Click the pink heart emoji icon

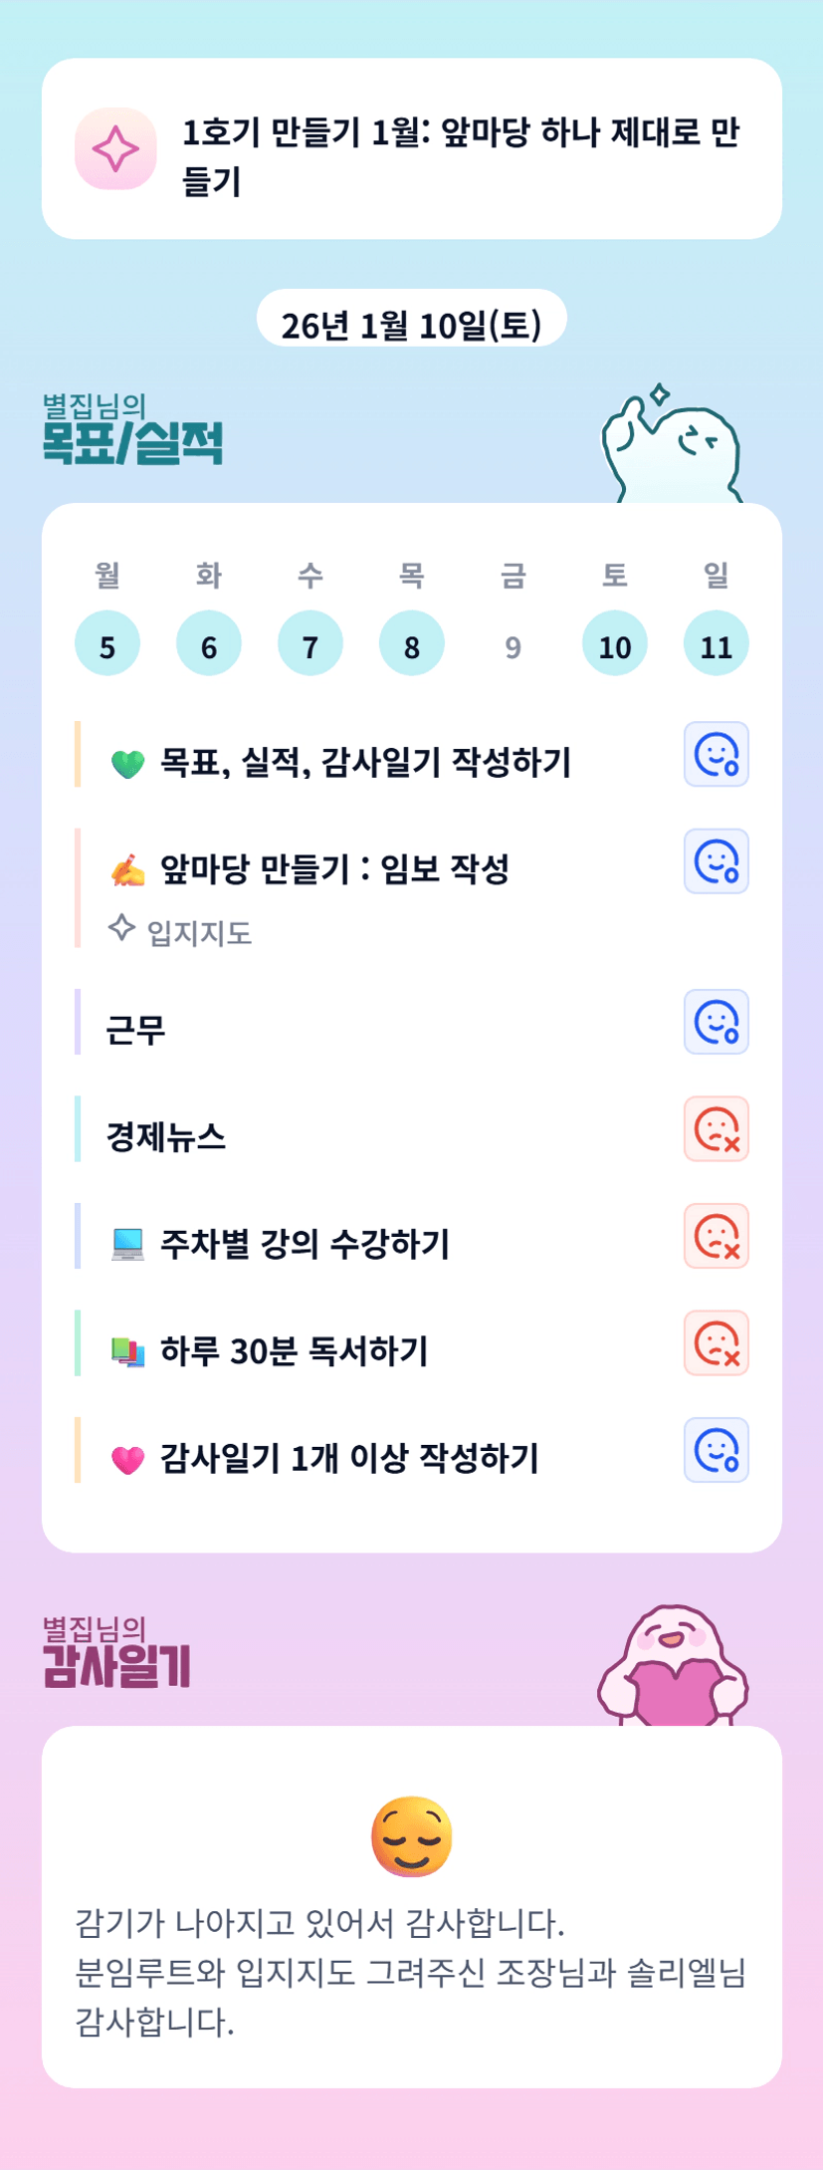coord(127,1459)
